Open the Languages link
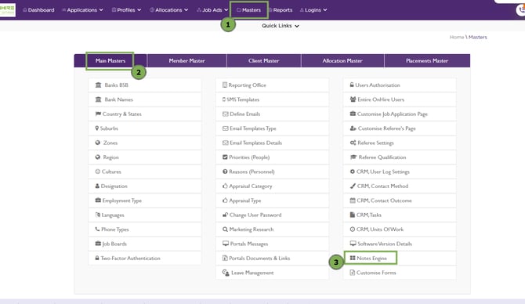The height and width of the screenshot is (304, 525). pyautogui.click(x=145, y=215)
